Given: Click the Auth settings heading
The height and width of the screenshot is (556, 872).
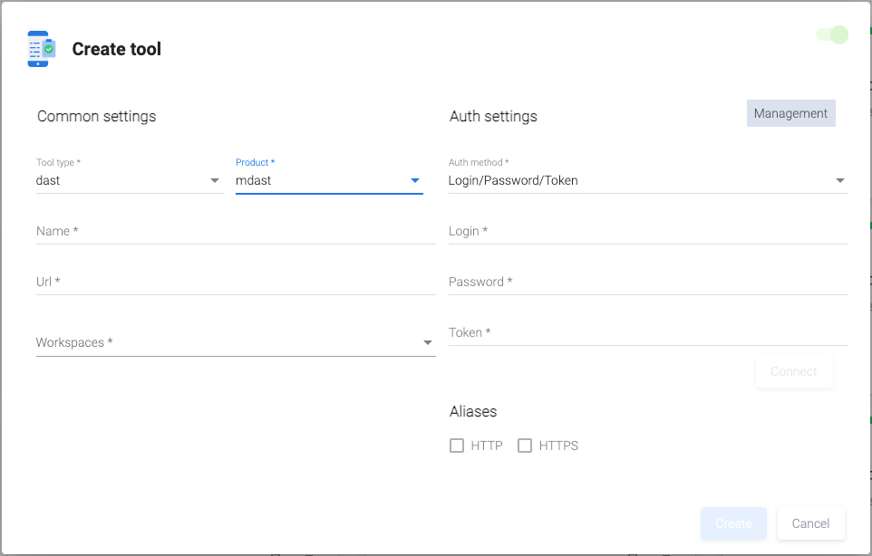Looking at the screenshot, I should point(493,116).
